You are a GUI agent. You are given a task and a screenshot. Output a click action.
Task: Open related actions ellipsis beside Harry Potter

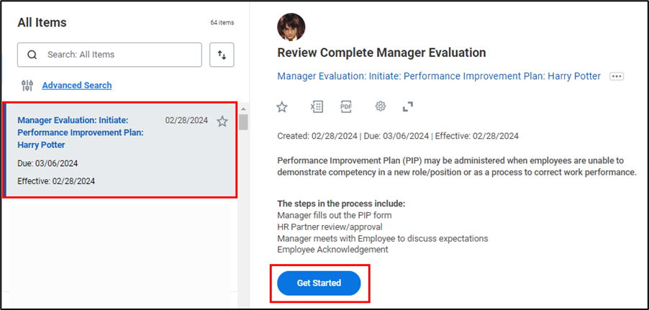pyautogui.click(x=616, y=76)
